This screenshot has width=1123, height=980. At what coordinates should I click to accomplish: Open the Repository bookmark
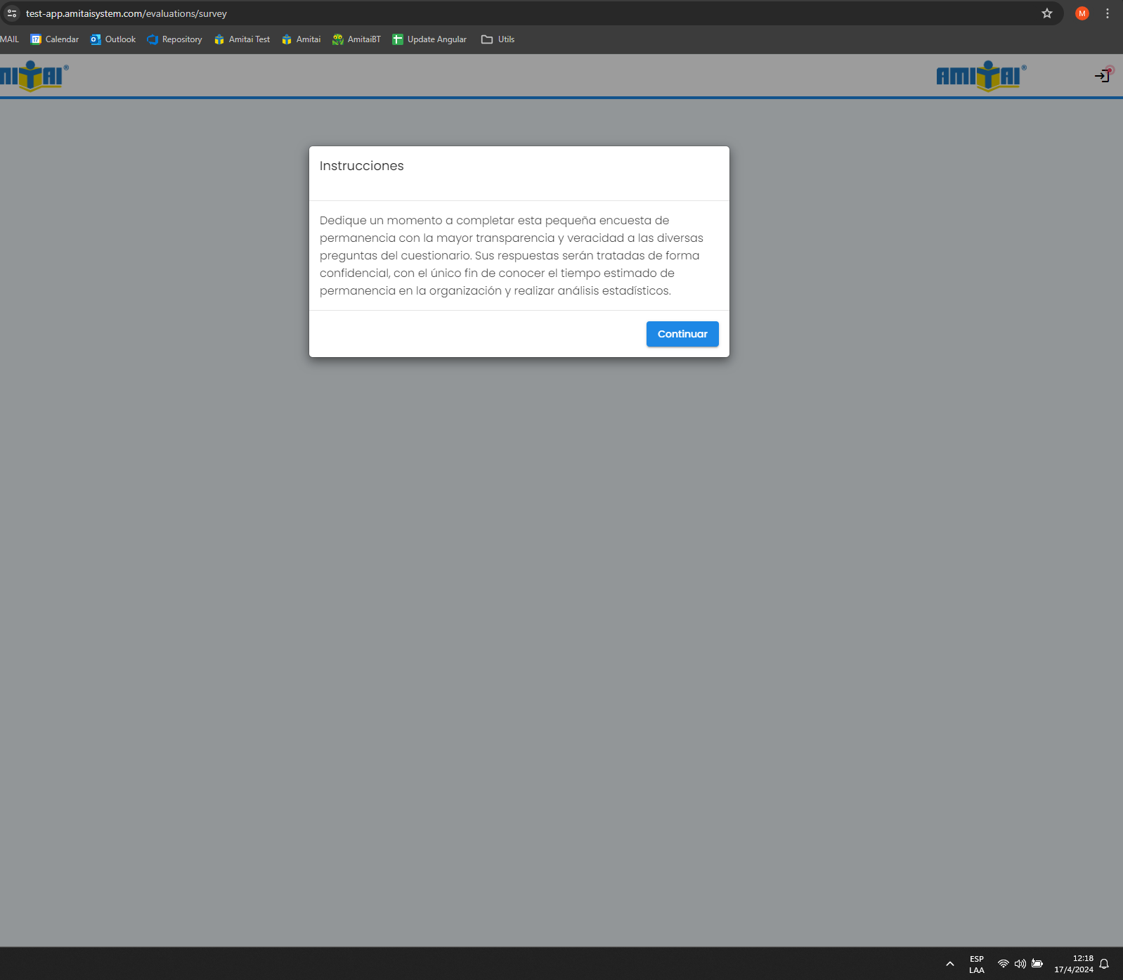coord(174,39)
